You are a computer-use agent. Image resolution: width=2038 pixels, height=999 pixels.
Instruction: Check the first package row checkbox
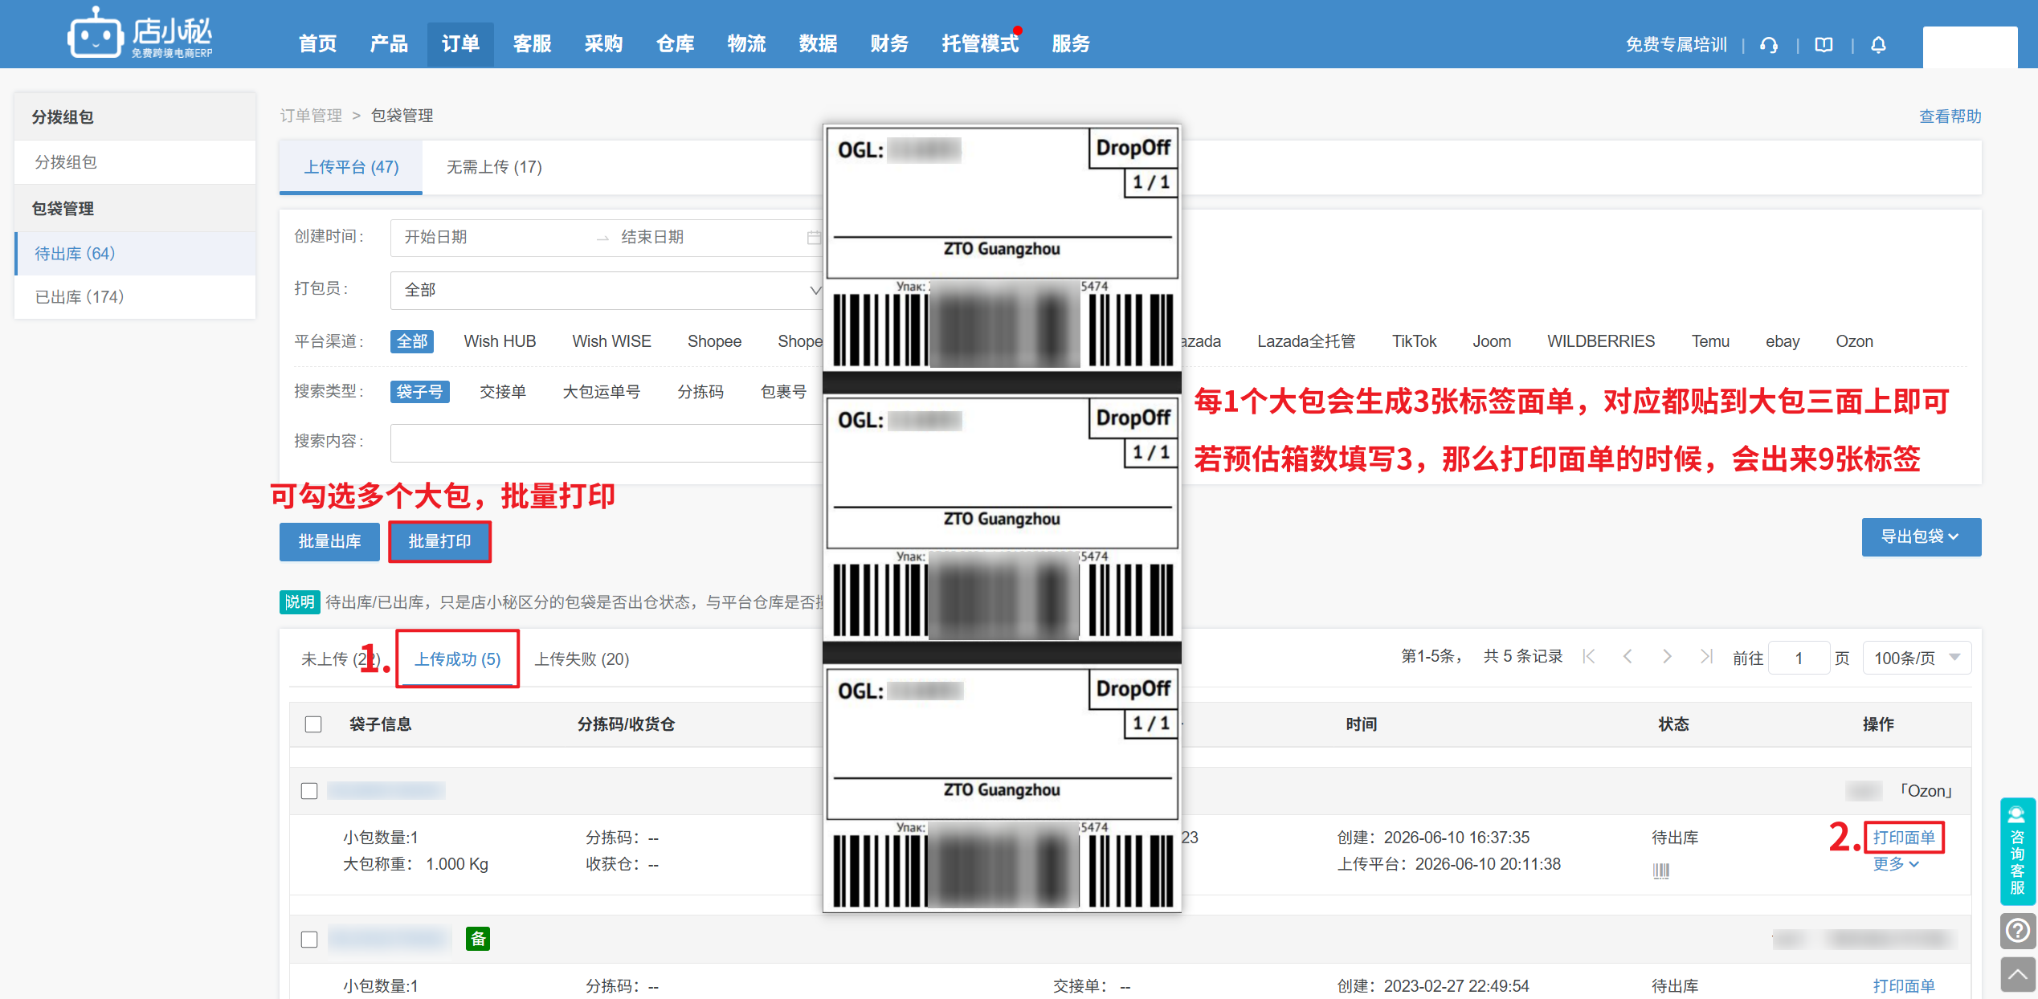[309, 791]
